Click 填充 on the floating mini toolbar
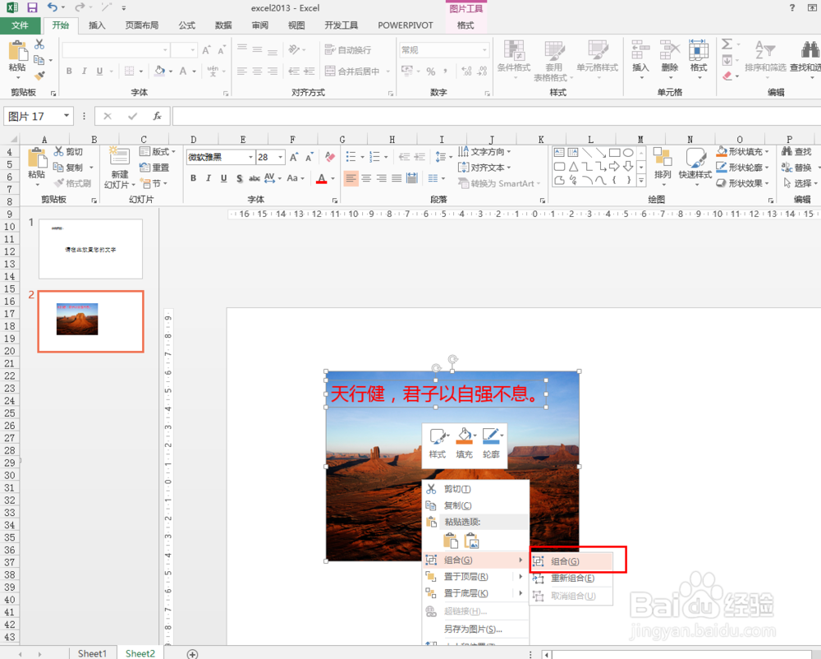Viewport: 821px width, 659px height. [x=466, y=444]
